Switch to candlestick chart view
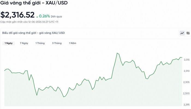The width and height of the screenshot is (191, 109). (188, 33)
